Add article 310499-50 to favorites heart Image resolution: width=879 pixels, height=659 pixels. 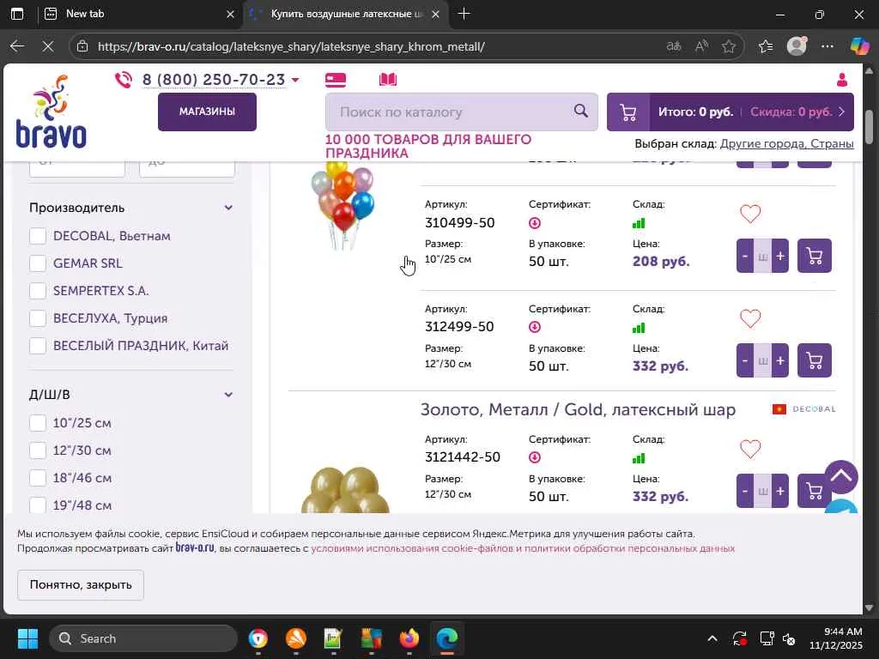coord(750,214)
